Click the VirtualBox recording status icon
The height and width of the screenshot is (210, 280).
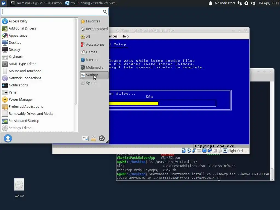[x=209, y=151]
